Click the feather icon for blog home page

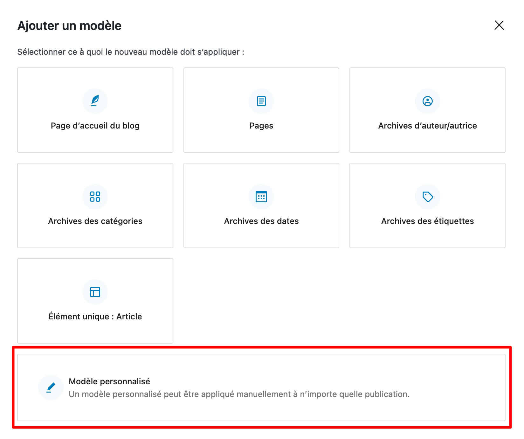coord(95,101)
